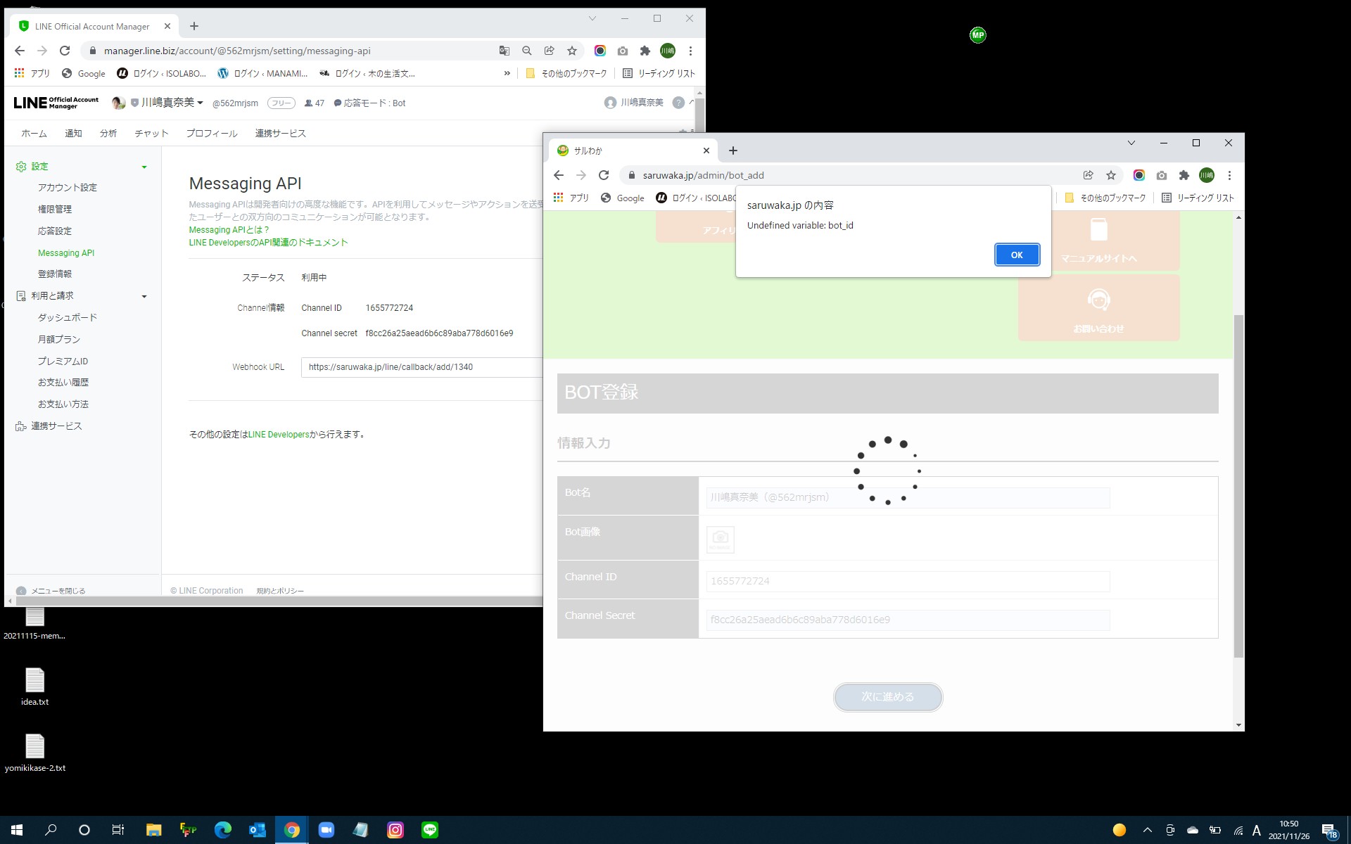The image size is (1351, 844).
Task: Click the 次に進める button
Action: click(888, 697)
